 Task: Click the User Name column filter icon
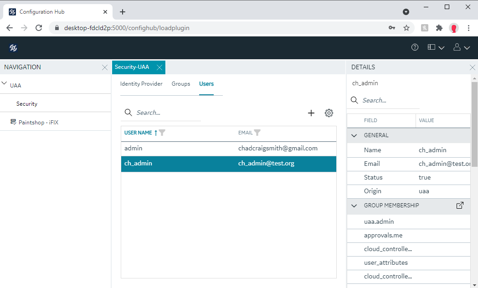[x=162, y=133]
